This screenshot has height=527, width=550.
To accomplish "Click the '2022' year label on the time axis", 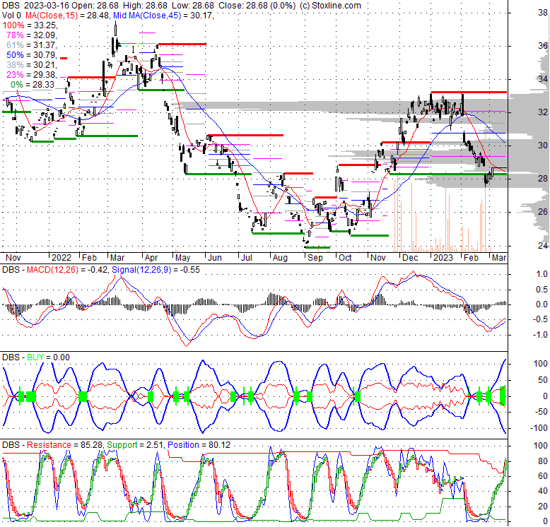I will 62,258.
